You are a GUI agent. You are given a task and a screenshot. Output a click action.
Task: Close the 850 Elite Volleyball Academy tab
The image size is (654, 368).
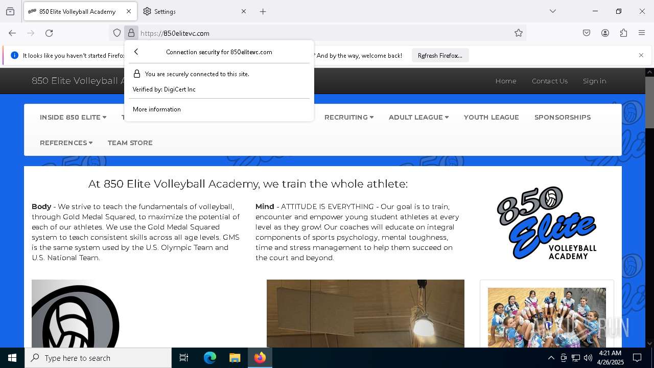click(129, 11)
